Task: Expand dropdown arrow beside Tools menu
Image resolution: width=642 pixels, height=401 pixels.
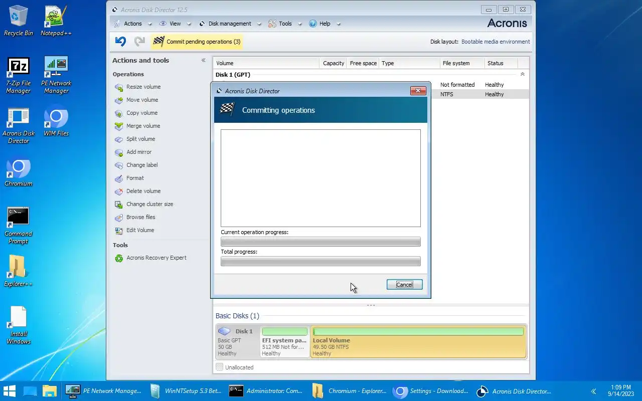Action: coord(300,24)
